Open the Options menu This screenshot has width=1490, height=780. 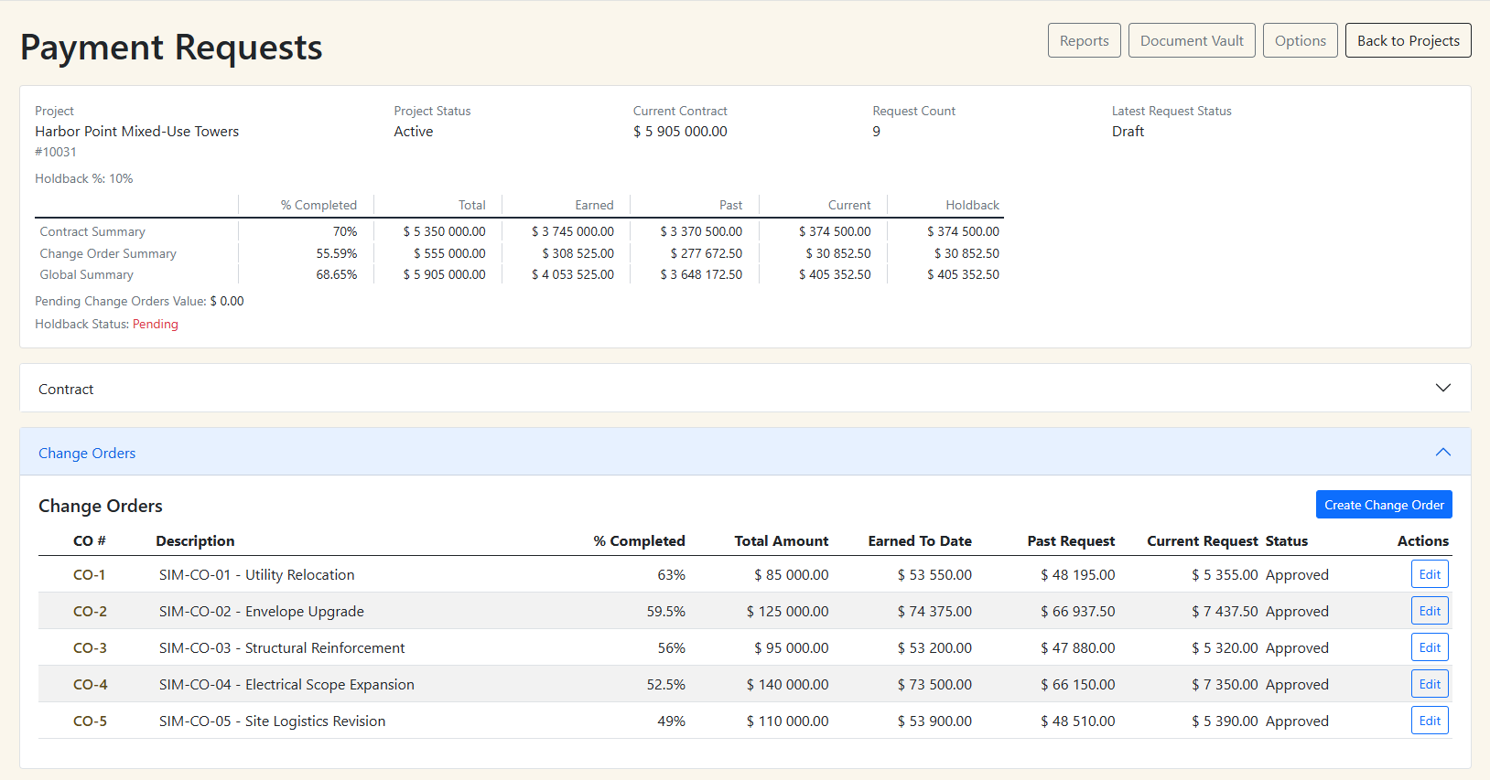click(1300, 41)
